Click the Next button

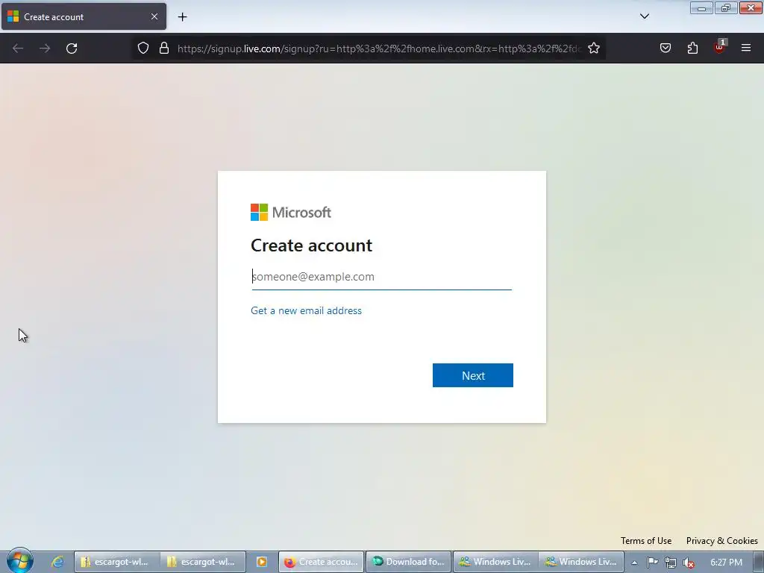click(472, 375)
